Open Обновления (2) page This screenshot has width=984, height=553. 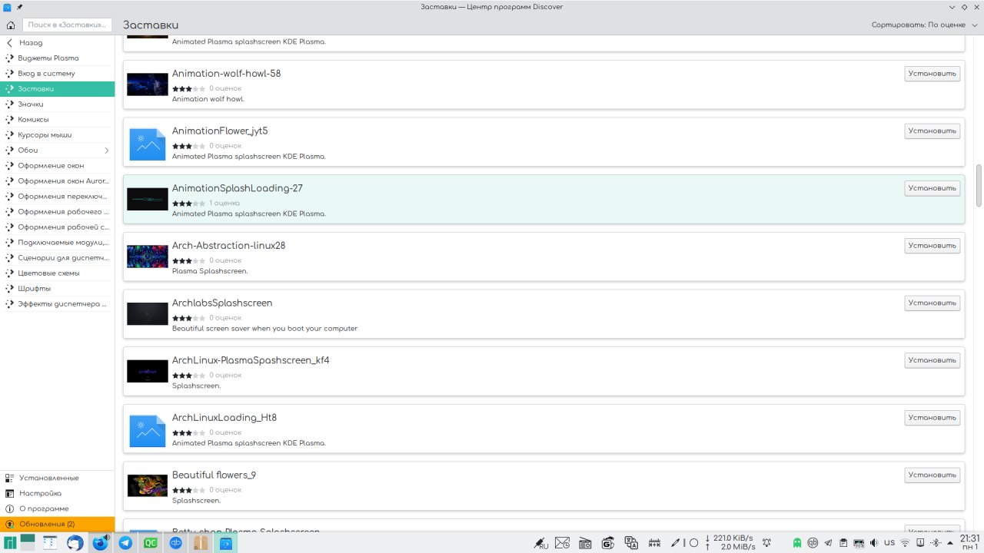(x=58, y=524)
